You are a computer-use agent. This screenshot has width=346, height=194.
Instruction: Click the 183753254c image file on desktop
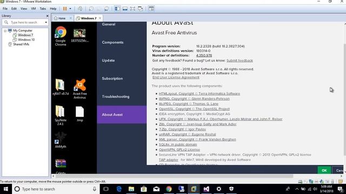(x=79, y=36)
